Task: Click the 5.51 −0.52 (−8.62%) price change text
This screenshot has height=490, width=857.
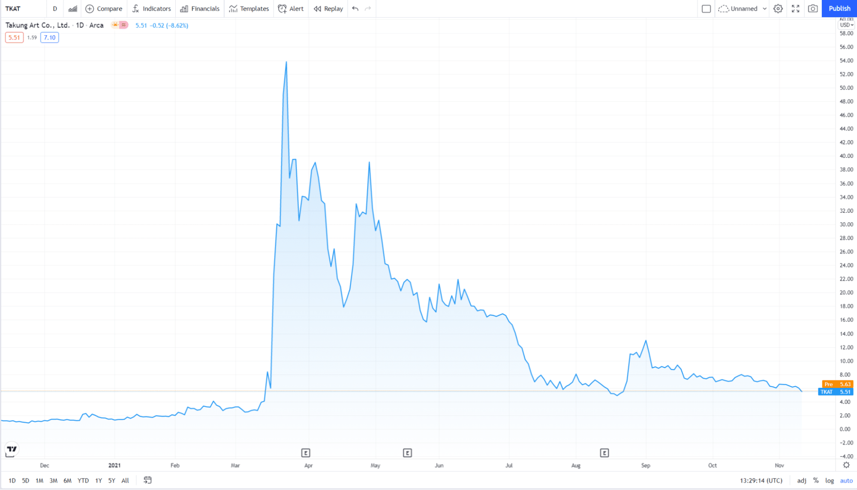Action: 162,25
